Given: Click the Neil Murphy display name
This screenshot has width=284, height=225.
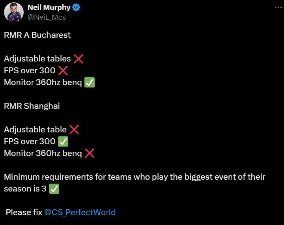Looking at the screenshot, I should 49,7.
